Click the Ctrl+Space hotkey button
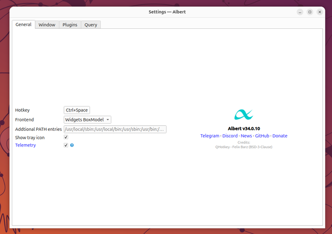The height and width of the screenshot is (234, 332). point(77,110)
